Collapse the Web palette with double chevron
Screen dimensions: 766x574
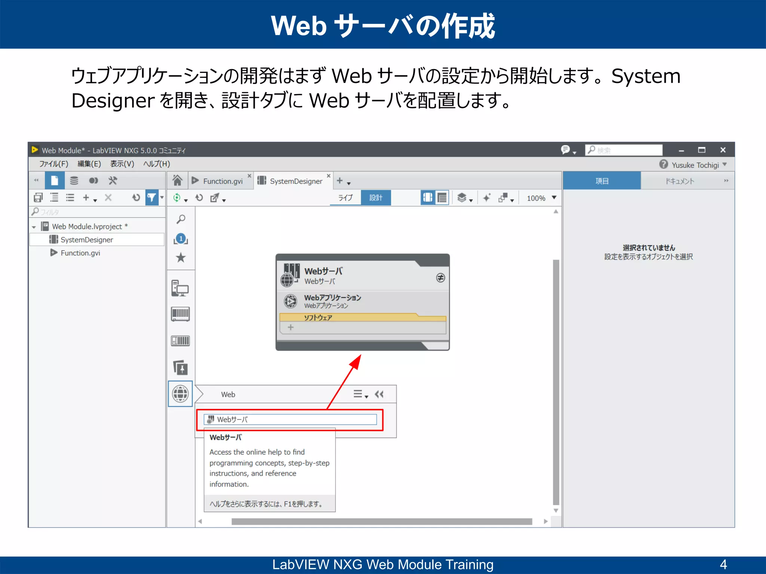[379, 394]
